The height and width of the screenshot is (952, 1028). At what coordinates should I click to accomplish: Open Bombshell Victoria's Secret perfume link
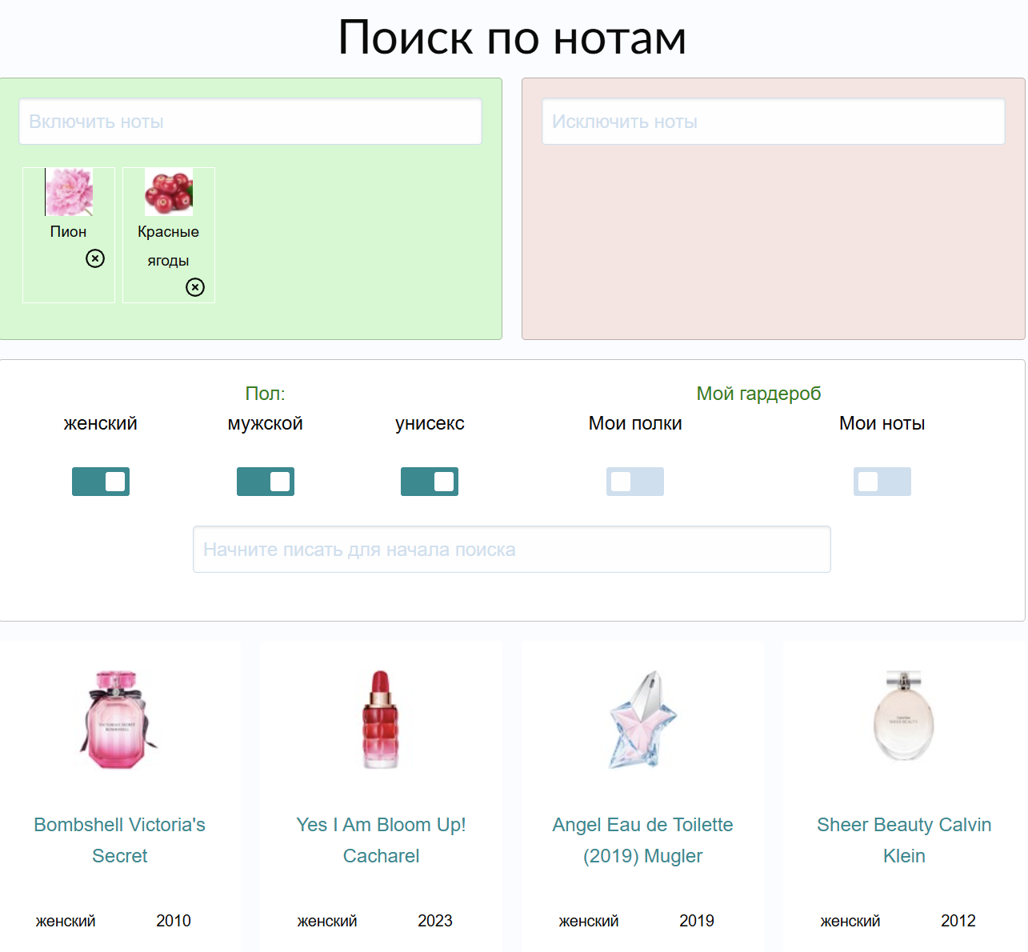click(x=120, y=840)
